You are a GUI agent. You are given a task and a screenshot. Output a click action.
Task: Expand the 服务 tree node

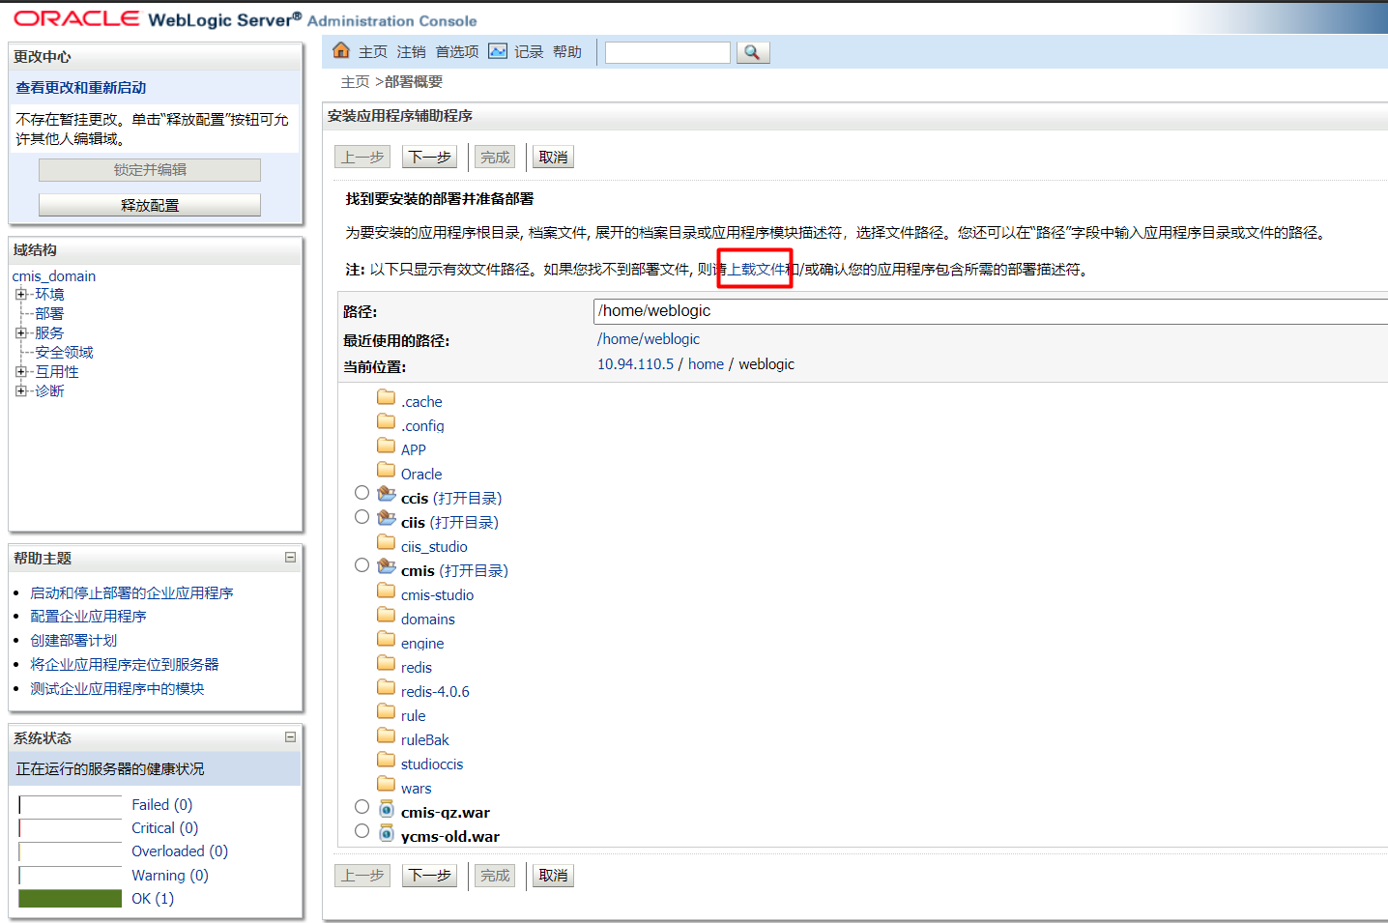[x=21, y=333]
